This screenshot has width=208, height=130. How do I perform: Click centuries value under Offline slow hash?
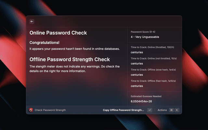coord(137,75)
